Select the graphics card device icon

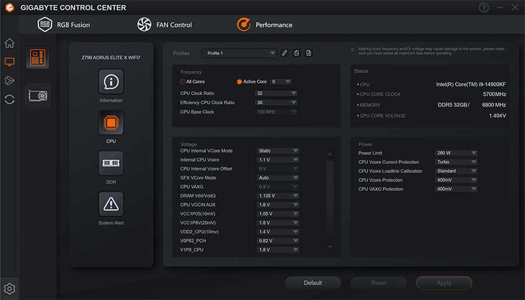coord(38,96)
